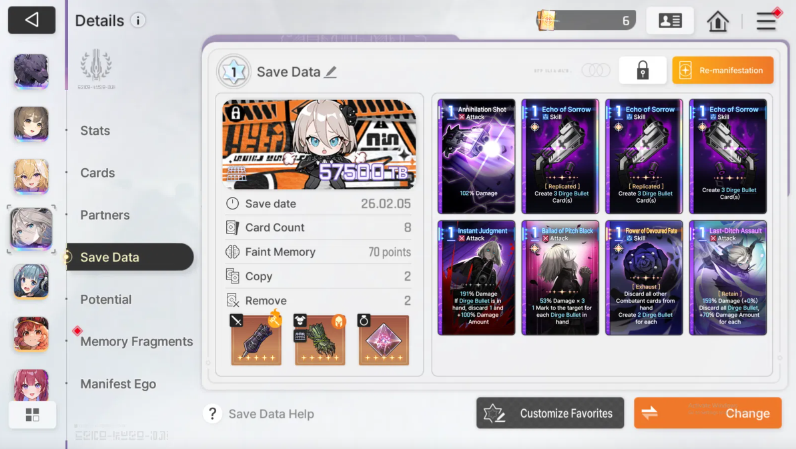Open the Cards menu
This screenshot has height=449, width=796.
click(97, 173)
